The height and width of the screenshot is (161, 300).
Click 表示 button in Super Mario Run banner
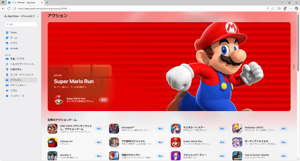pyautogui.click(x=104, y=100)
